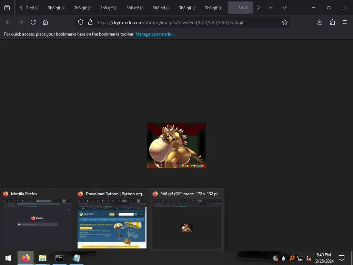Click the Manage bookmarks link
353x265 pixels.
point(155,34)
